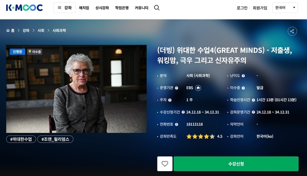This screenshot has height=176, width=307.
Task: Click the phone number 18113118
Action: click(x=194, y=124)
